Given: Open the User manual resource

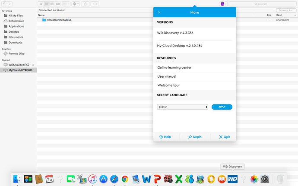Looking at the screenshot, I should coord(167,76).
